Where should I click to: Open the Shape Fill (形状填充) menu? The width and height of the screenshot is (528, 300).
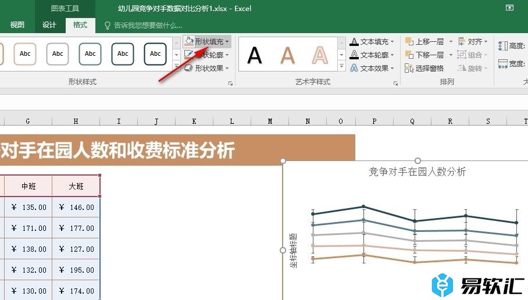207,41
